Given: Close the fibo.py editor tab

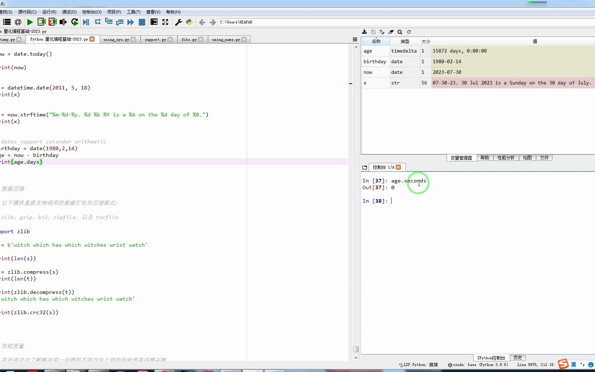Looking at the screenshot, I should [201, 39].
